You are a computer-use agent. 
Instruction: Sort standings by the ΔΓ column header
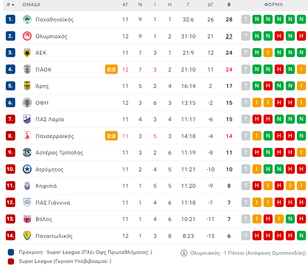pos(210,5)
